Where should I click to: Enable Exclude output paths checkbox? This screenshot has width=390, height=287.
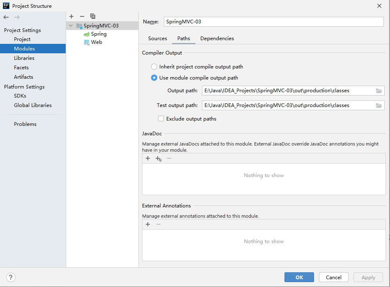tap(161, 118)
